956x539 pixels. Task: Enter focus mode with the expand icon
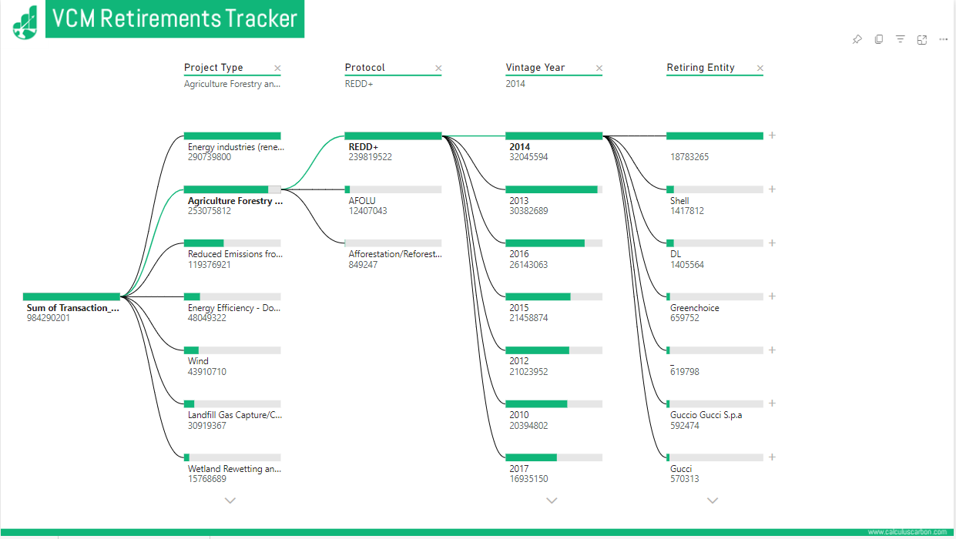921,39
